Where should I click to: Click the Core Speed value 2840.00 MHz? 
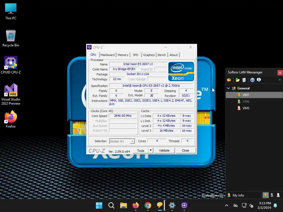click(x=123, y=116)
